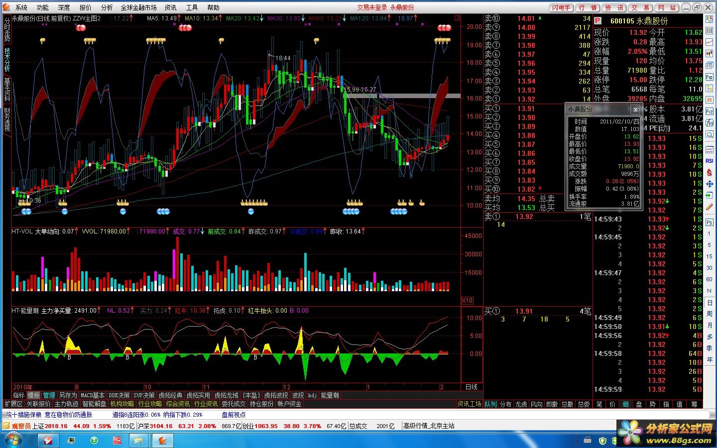Viewport: 717px width, 448px height.
Task: Open the 分析 menu
Action: coord(107,7)
